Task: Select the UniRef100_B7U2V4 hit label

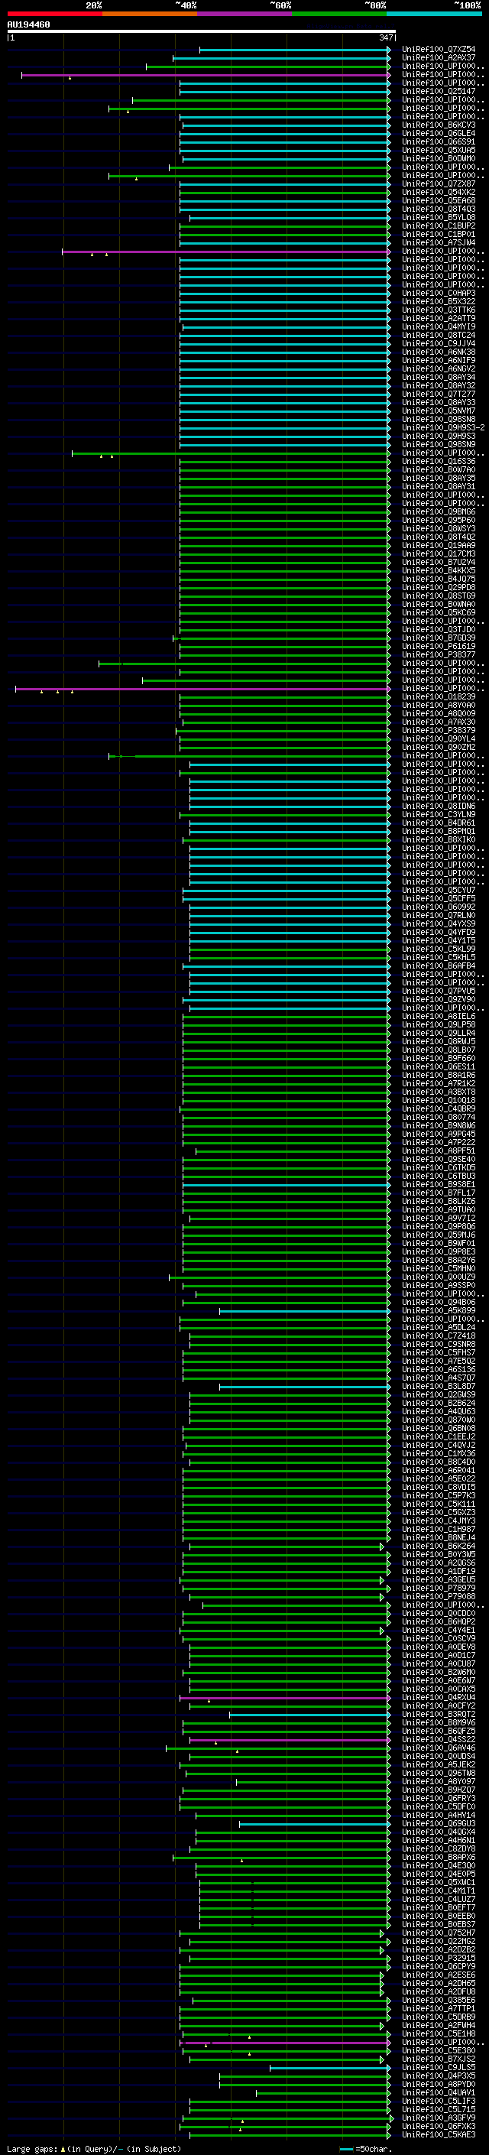Action: click(x=438, y=562)
